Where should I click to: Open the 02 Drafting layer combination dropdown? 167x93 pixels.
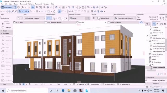point(81,84)
